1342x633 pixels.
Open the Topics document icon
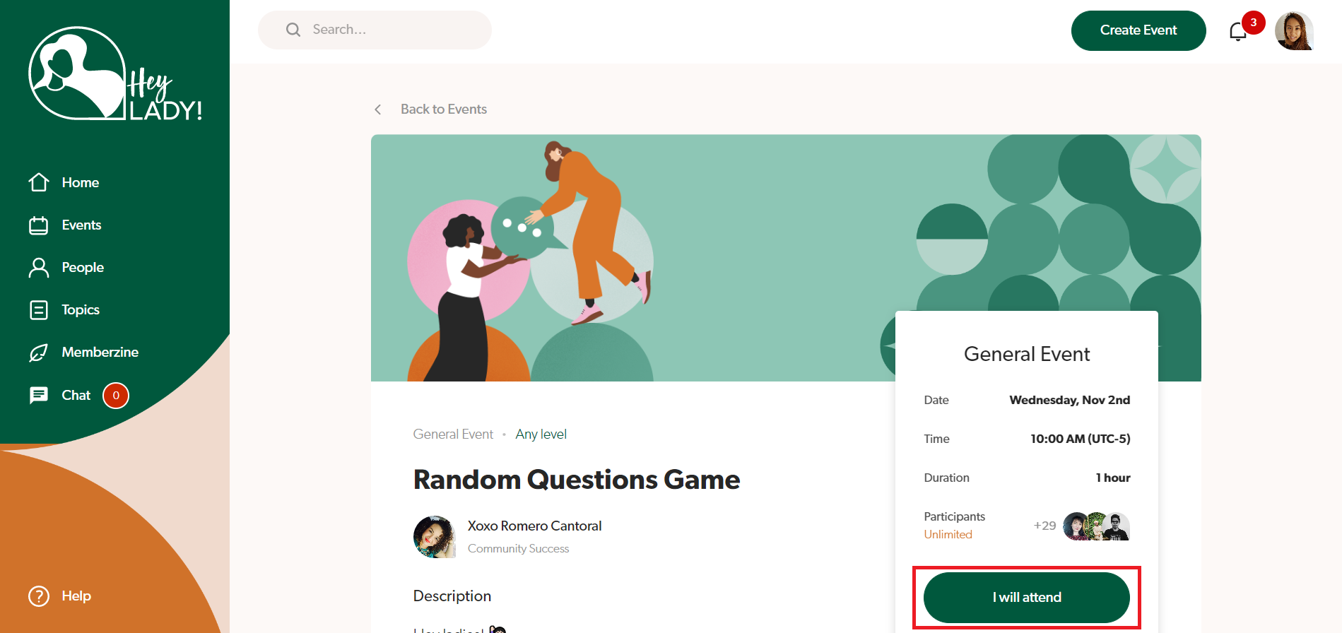(39, 310)
